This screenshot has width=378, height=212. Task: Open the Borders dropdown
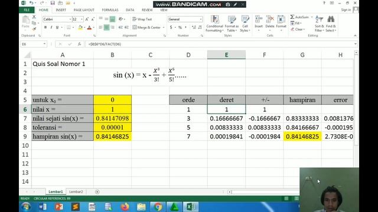(73, 28)
